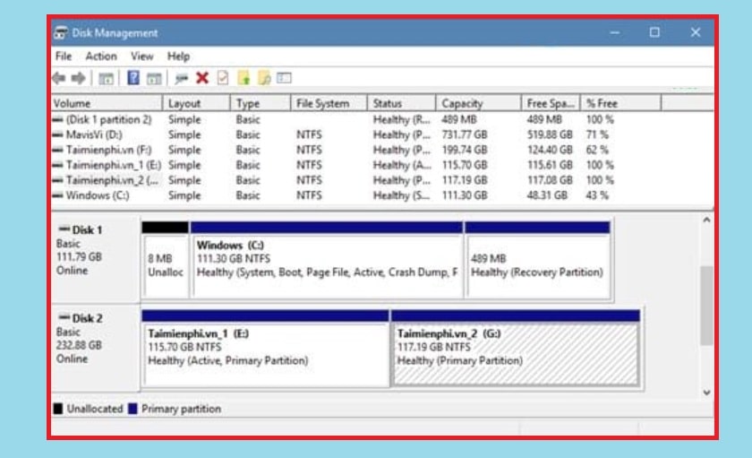This screenshot has width=752, height=458.
Task: Click the Properties checkmark page icon
Action: [x=223, y=78]
